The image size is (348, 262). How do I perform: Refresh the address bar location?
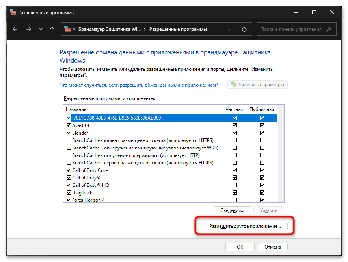(x=244, y=29)
